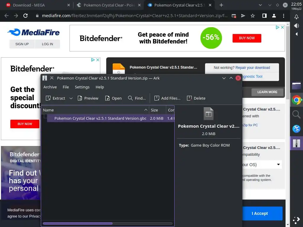The width and height of the screenshot is (303, 227).
Task: Click the share/send icon in address bar
Action: tap(243, 16)
